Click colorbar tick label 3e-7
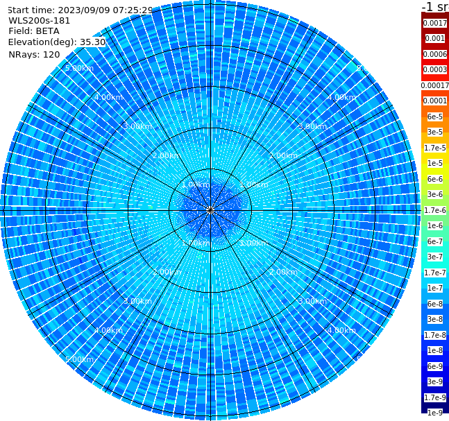This screenshot has width=449, height=421. [x=435, y=257]
